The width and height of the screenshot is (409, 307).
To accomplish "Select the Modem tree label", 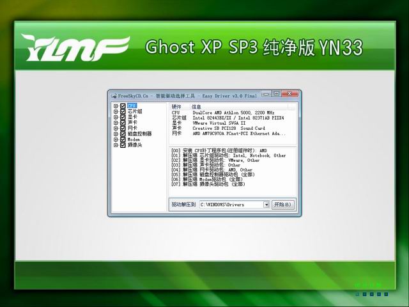I will click(134, 139).
